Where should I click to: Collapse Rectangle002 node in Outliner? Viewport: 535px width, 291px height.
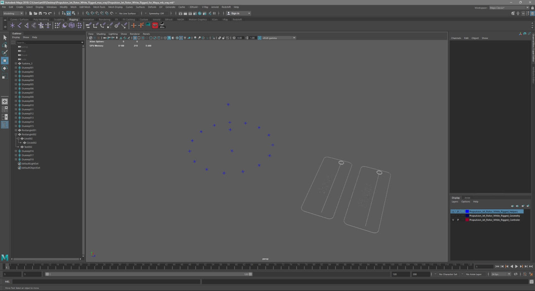point(16,135)
